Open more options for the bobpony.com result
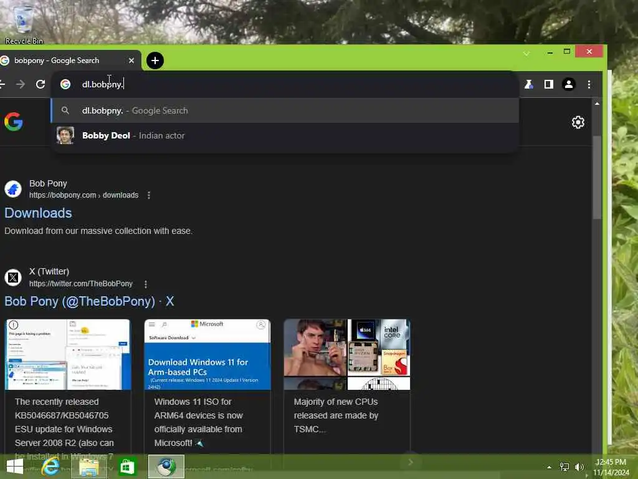This screenshot has width=638, height=479. pos(149,195)
